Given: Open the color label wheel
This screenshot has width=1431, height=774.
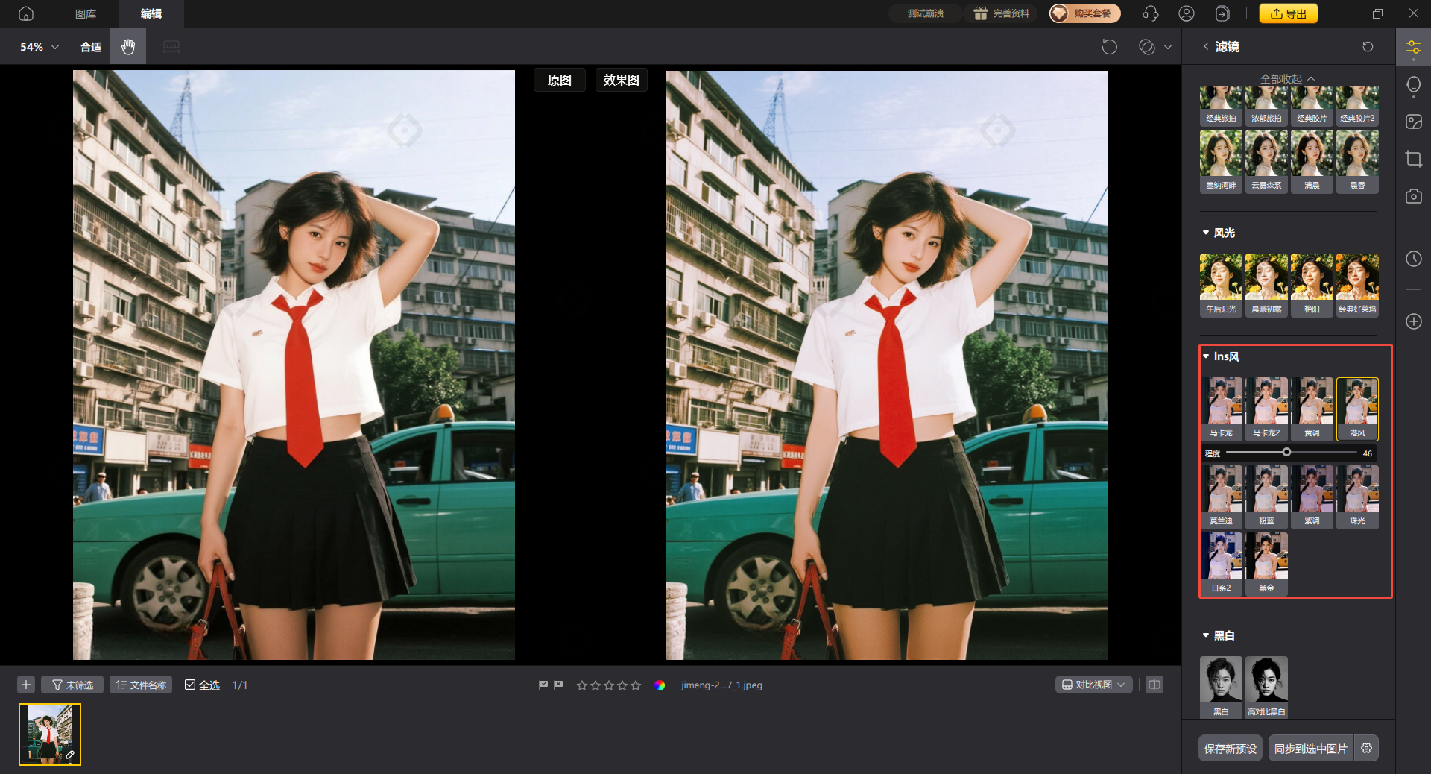Looking at the screenshot, I should click(660, 685).
